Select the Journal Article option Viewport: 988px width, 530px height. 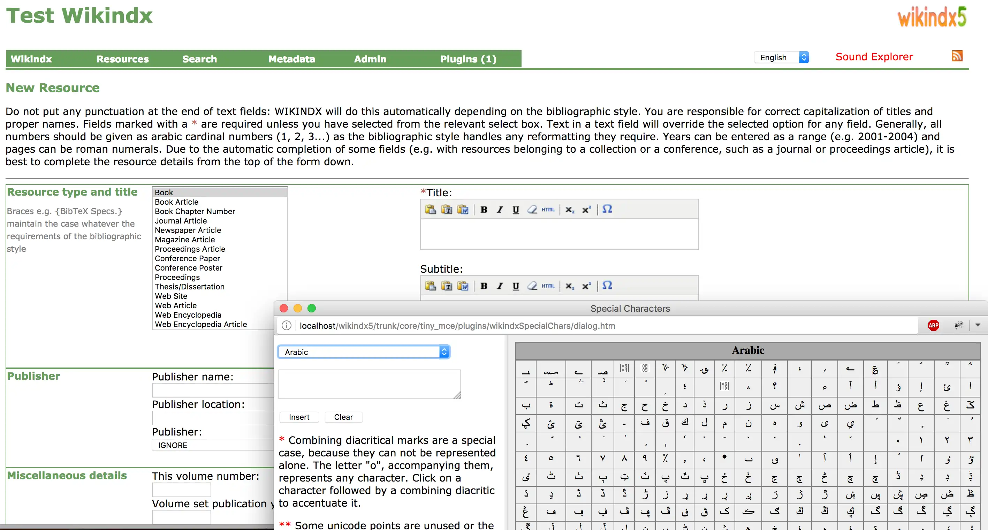[181, 221]
